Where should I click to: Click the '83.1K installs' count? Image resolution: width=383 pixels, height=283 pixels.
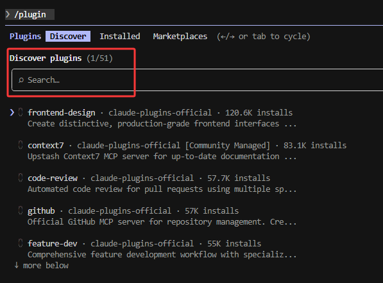(315, 146)
